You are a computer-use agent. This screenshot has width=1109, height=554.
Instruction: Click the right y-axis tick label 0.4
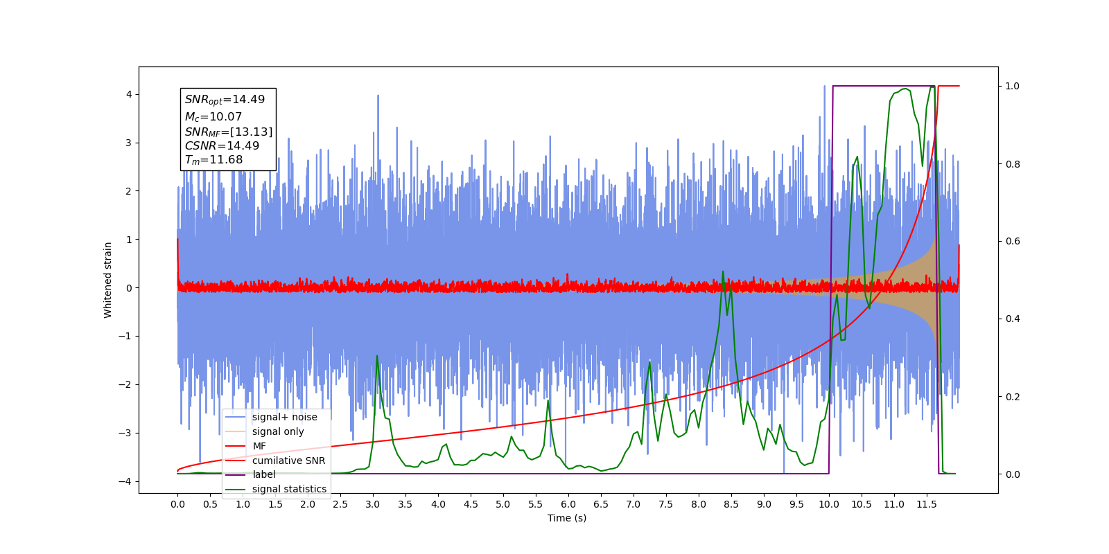1013,319
